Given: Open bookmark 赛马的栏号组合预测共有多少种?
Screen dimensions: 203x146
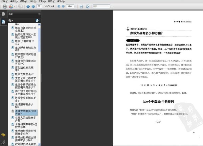Looking at the screenshot, I should [x=25, y=139].
